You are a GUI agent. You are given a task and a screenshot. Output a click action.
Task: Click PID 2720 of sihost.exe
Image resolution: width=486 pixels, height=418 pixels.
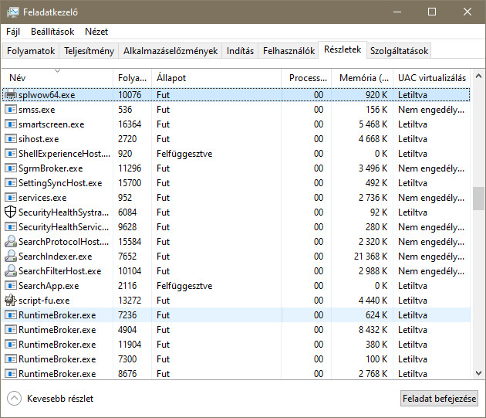[127, 139]
